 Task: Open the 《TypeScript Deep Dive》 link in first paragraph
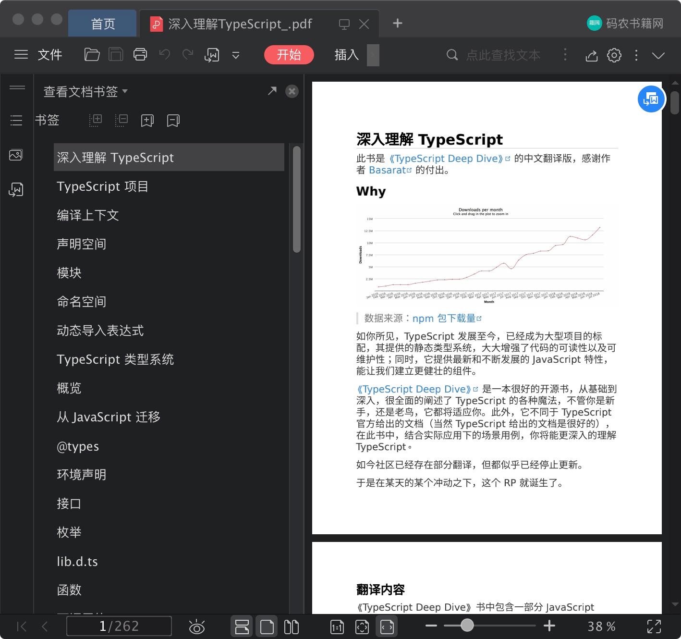449,159
